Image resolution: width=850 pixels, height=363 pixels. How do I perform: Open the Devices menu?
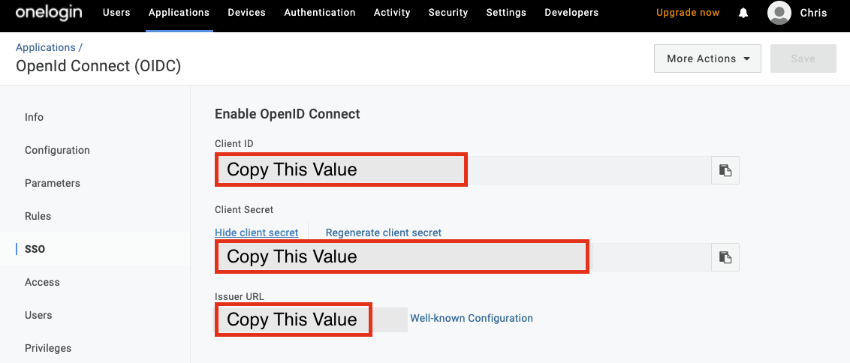coord(246,13)
